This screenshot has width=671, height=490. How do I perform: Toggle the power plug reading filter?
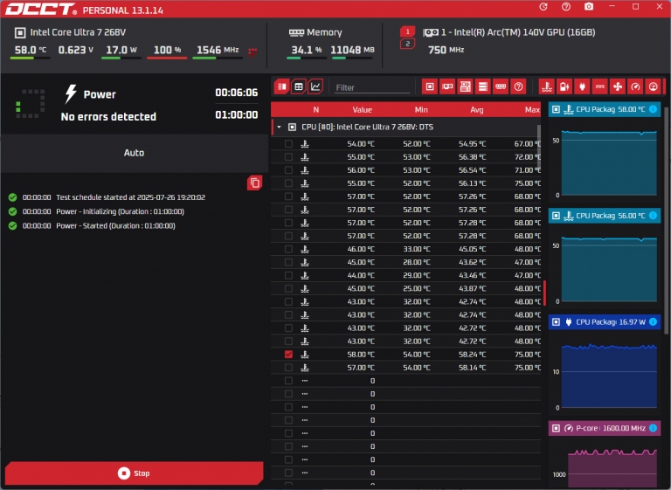(x=582, y=86)
